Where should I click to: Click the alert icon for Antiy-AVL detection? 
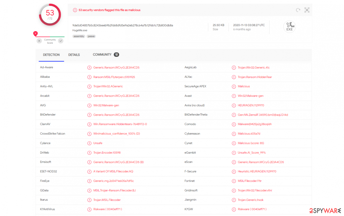[x=89, y=86]
